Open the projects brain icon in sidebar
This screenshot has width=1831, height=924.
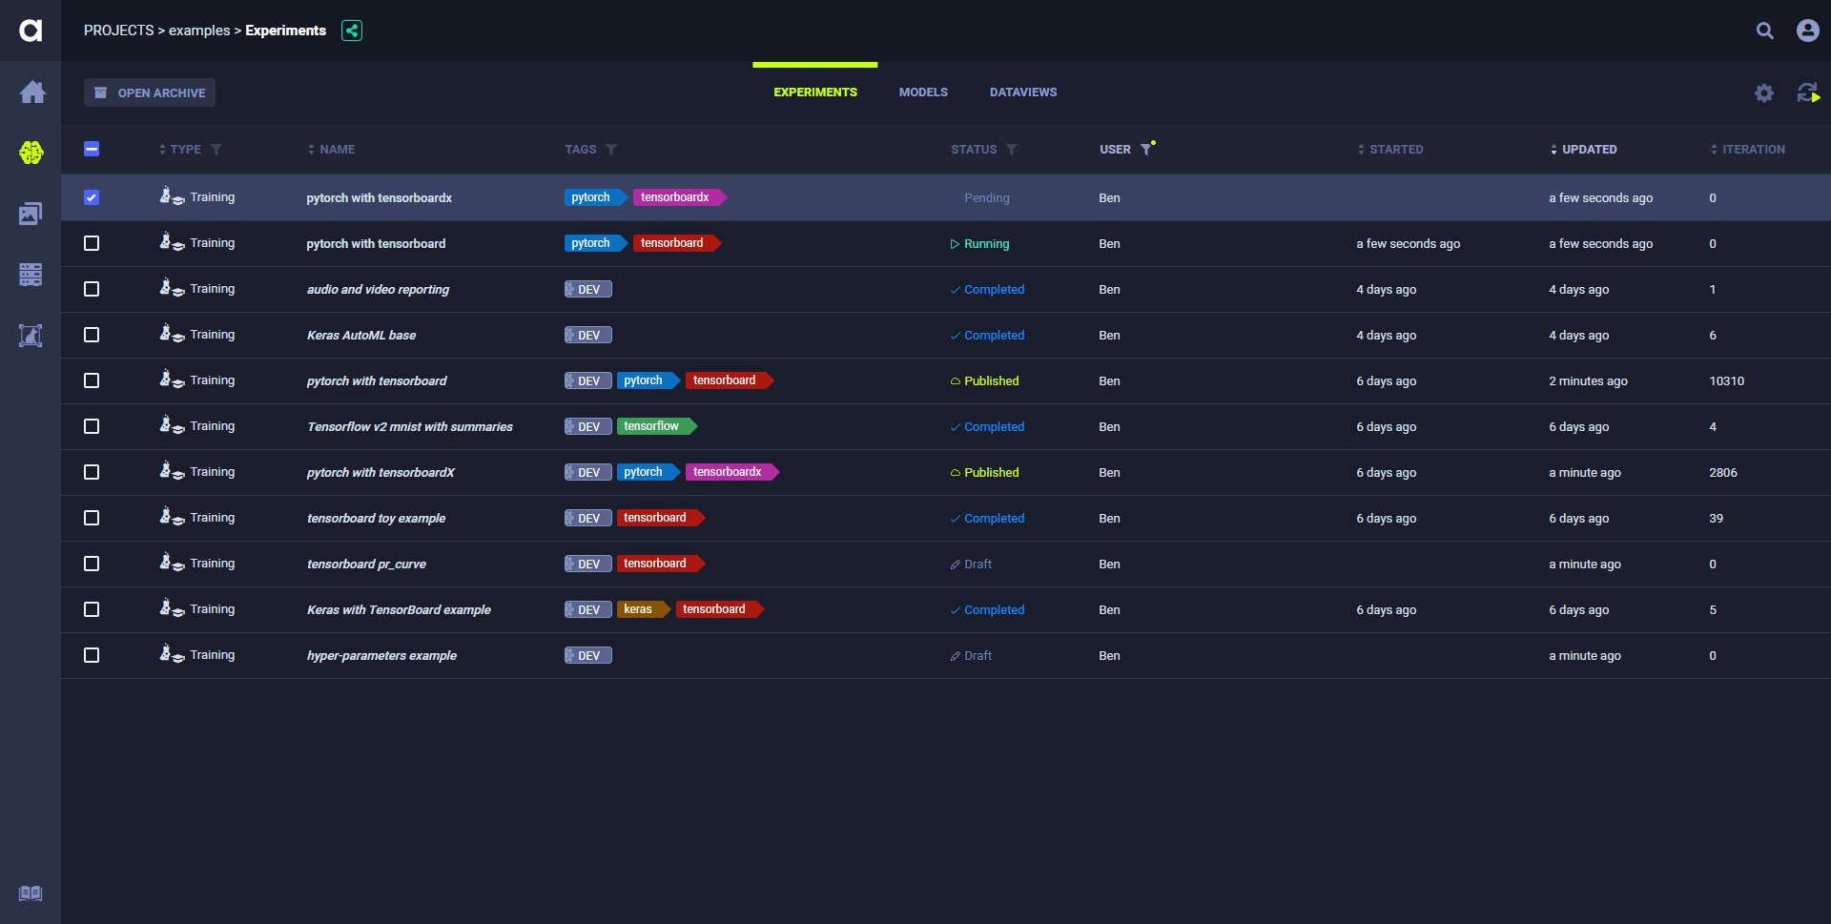click(x=31, y=153)
